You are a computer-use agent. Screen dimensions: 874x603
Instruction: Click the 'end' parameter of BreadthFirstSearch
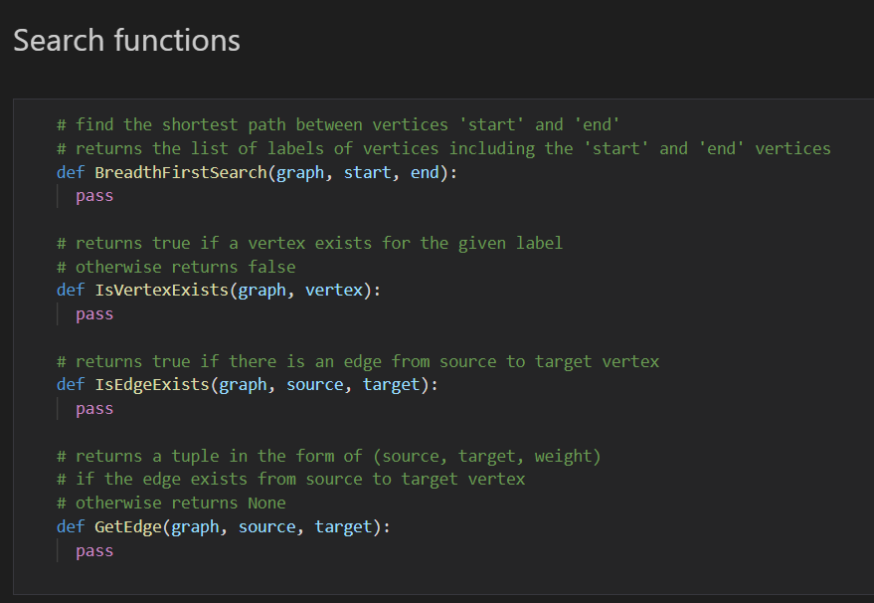click(425, 172)
